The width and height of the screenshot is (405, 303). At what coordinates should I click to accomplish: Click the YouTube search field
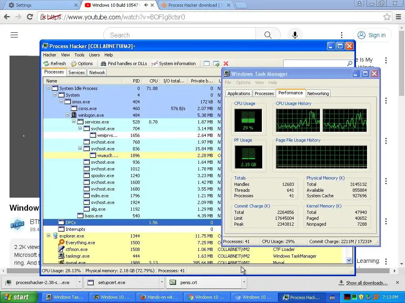180,35
